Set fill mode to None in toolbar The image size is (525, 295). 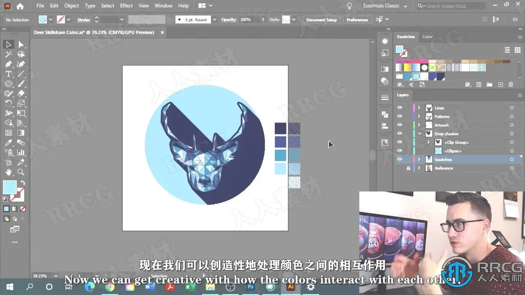pos(23,209)
